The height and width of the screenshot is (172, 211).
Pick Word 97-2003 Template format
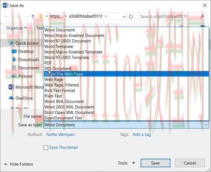point(126,57)
